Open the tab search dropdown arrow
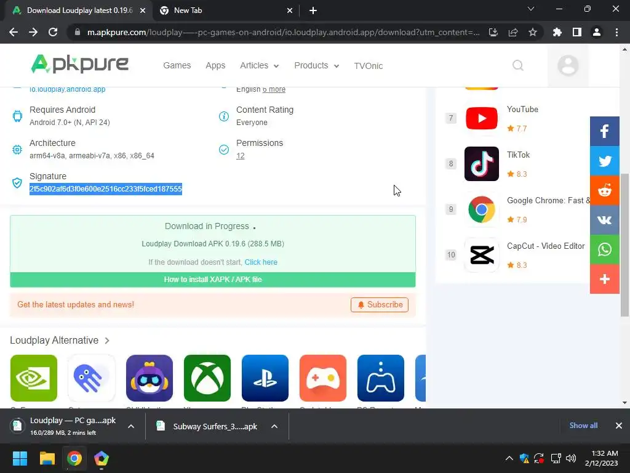The width and height of the screenshot is (630, 473). click(531, 9)
